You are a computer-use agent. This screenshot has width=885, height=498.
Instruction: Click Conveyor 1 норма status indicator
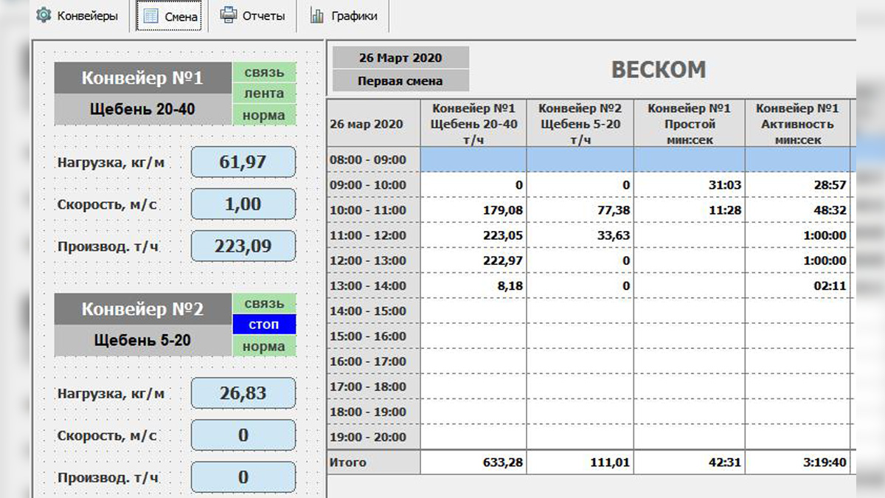point(264,115)
